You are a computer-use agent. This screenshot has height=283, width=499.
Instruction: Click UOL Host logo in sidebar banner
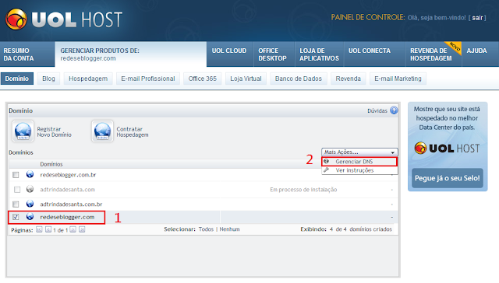[x=447, y=148]
